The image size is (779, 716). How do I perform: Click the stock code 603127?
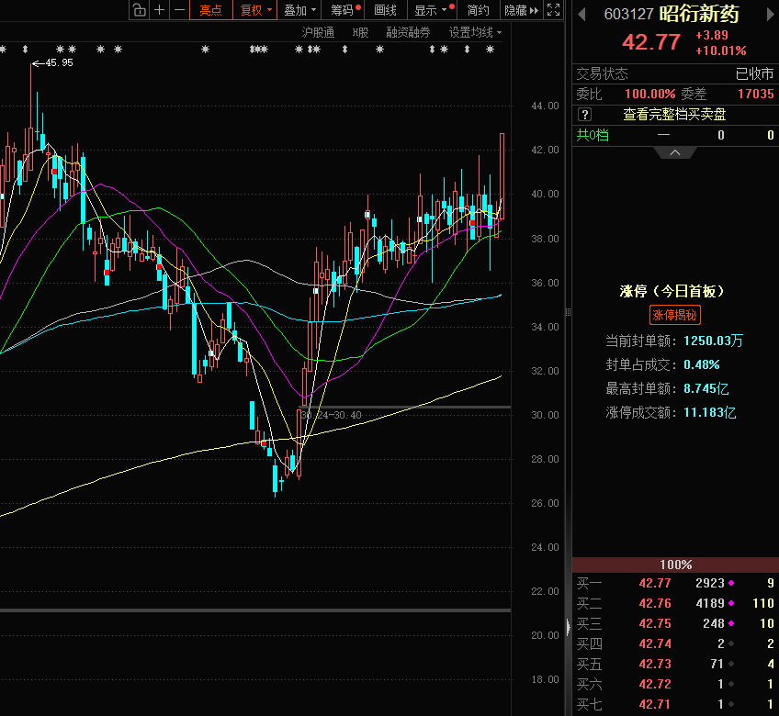click(628, 15)
